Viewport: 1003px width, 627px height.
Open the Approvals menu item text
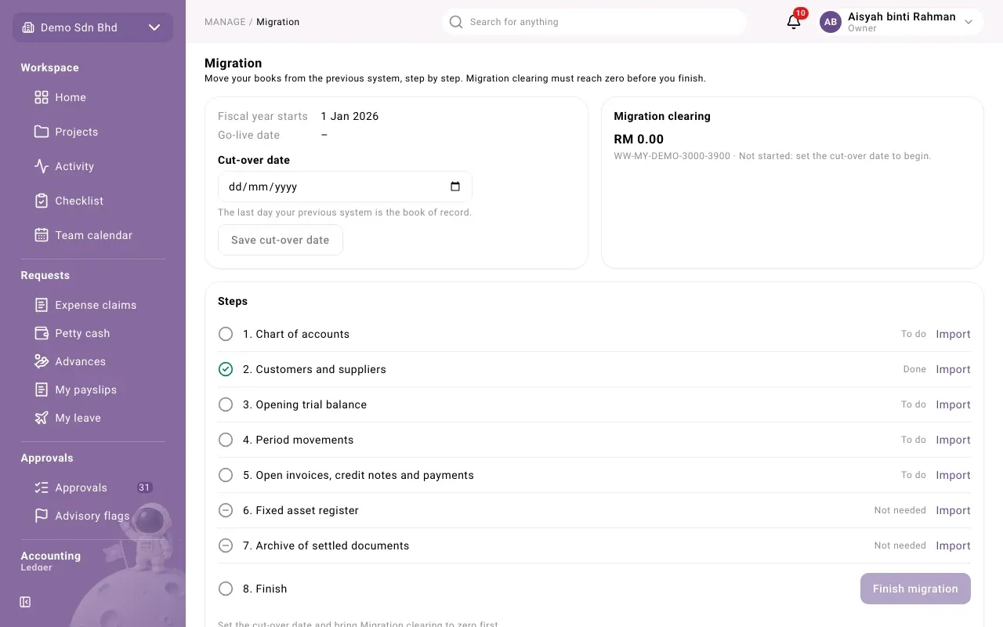(x=81, y=487)
